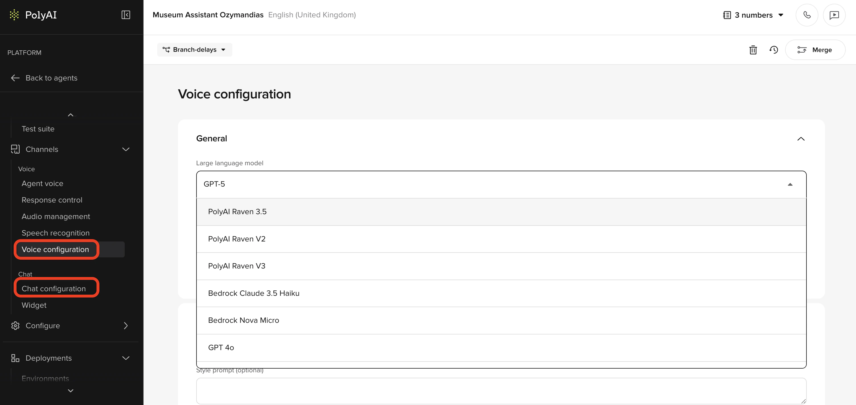The height and width of the screenshot is (405, 856).
Task: Open the chat test icon
Action: point(834,15)
